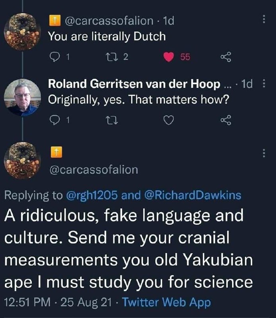Open more options menu on Roland's tweet
276x318 pixels.
click(264, 84)
